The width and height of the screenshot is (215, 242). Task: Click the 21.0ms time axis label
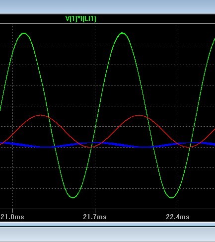pyautogui.click(x=12, y=217)
